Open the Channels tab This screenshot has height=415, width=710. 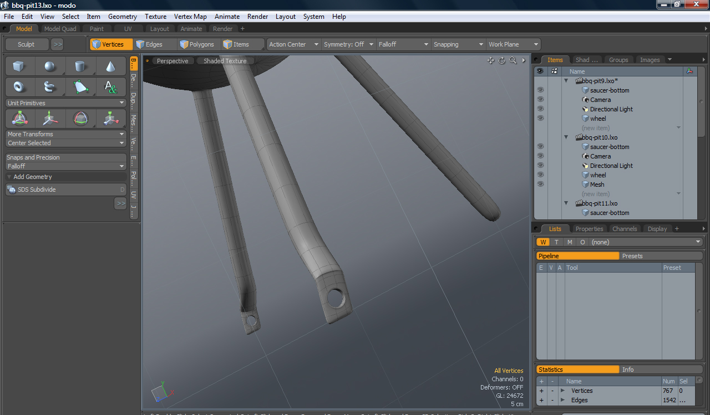(x=625, y=229)
